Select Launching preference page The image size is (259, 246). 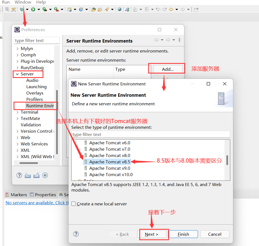(x=36, y=87)
